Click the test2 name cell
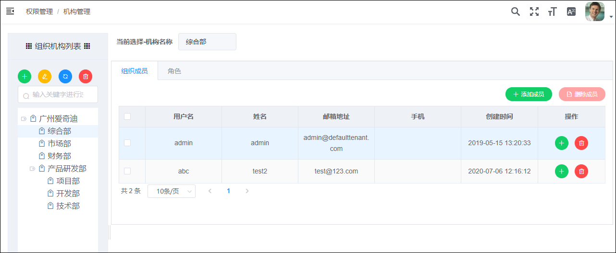 (260, 171)
